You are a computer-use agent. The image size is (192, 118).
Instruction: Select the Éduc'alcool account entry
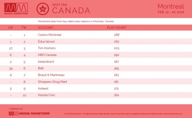tap(46, 41)
